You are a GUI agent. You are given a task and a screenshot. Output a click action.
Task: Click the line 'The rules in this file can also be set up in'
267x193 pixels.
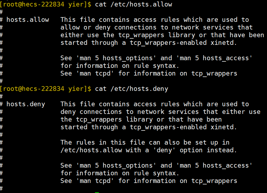pos(145,143)
